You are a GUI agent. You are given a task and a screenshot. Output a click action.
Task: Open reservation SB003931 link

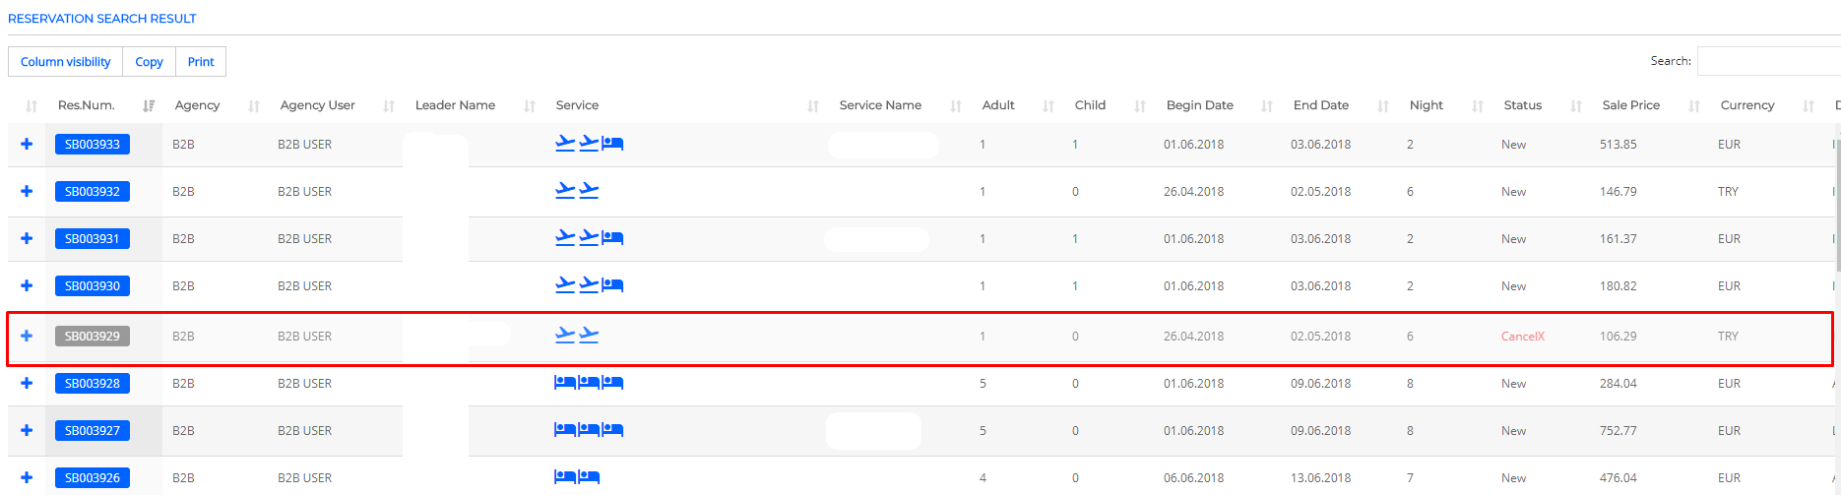tap(93, 239)
